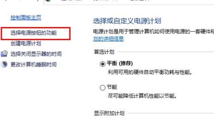Click the 电源计划是用于管理计算机 intro text
Viewport: 214px width, 138px height.
[154, 31]
